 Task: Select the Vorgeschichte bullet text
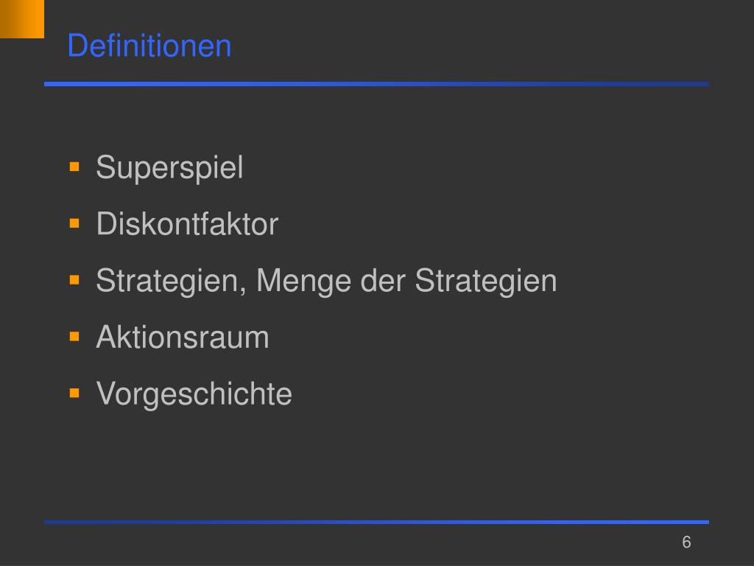pyautogui.click(x=194, y=394)
